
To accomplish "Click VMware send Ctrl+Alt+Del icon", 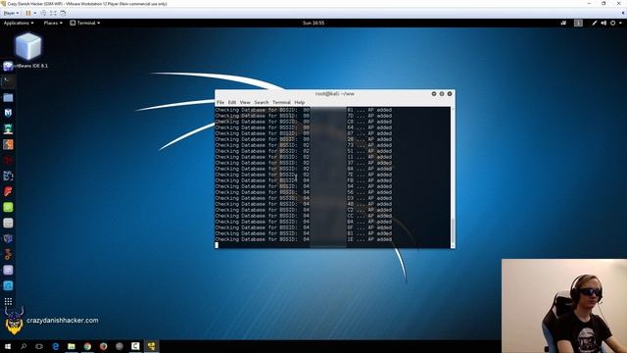I will [x=43, y=13].
